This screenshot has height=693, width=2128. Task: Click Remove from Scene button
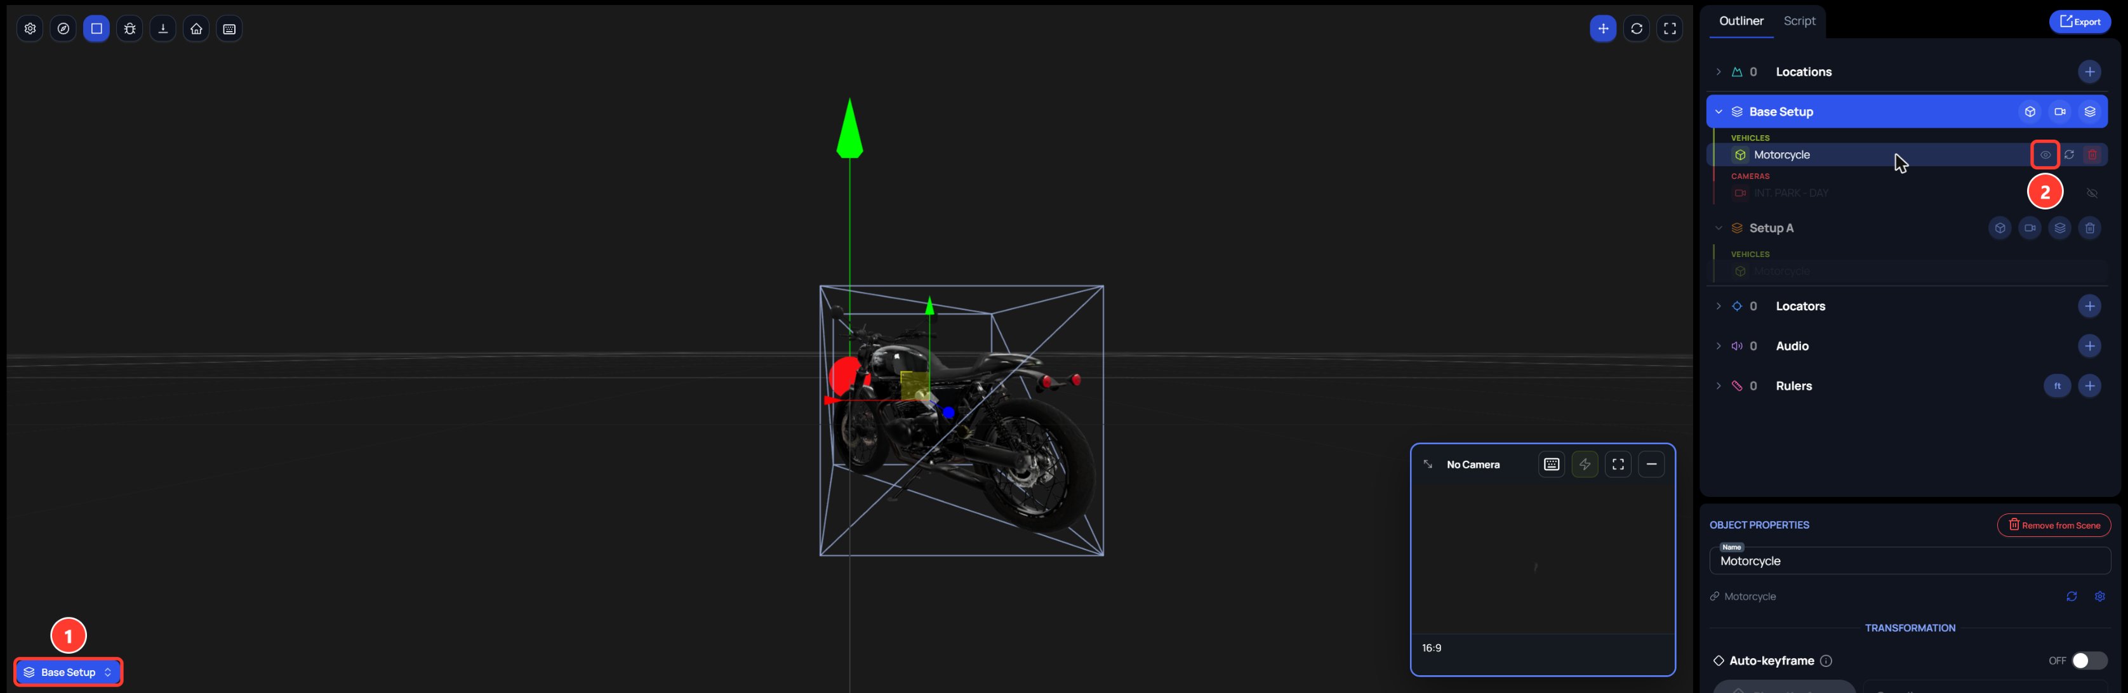(2054, 525)
